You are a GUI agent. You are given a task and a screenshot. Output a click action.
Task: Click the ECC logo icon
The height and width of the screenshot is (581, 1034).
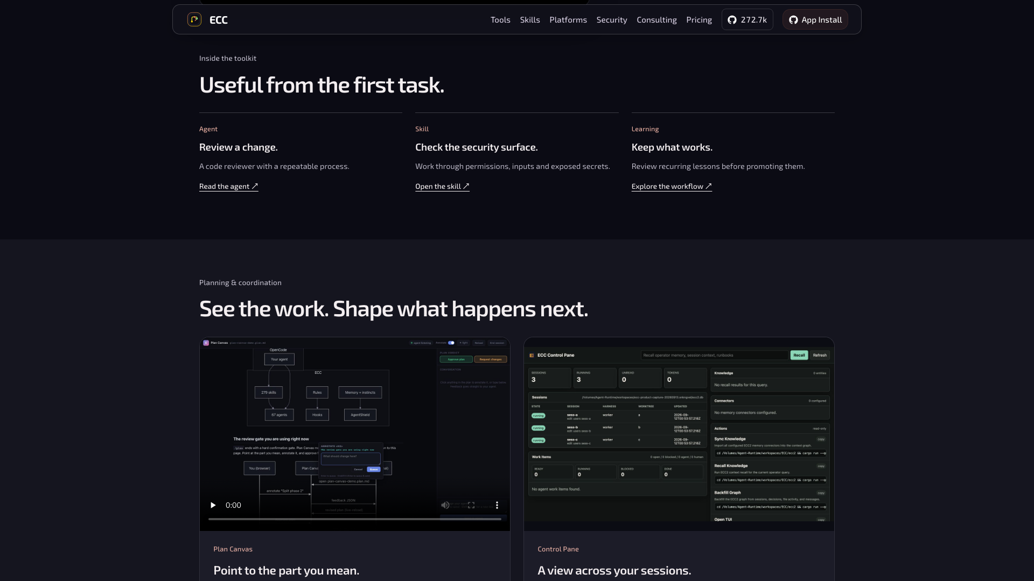click(194, 19)
